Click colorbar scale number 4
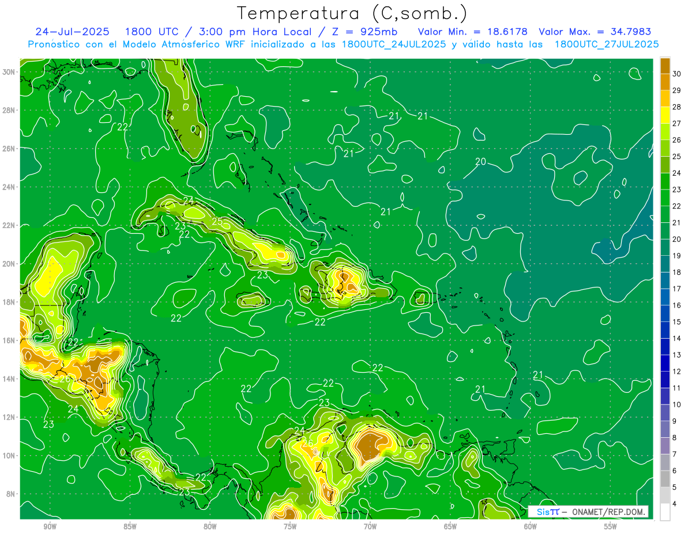Image resolution: width=692 pixels, height=534 pixels. (x=675, y=504)
